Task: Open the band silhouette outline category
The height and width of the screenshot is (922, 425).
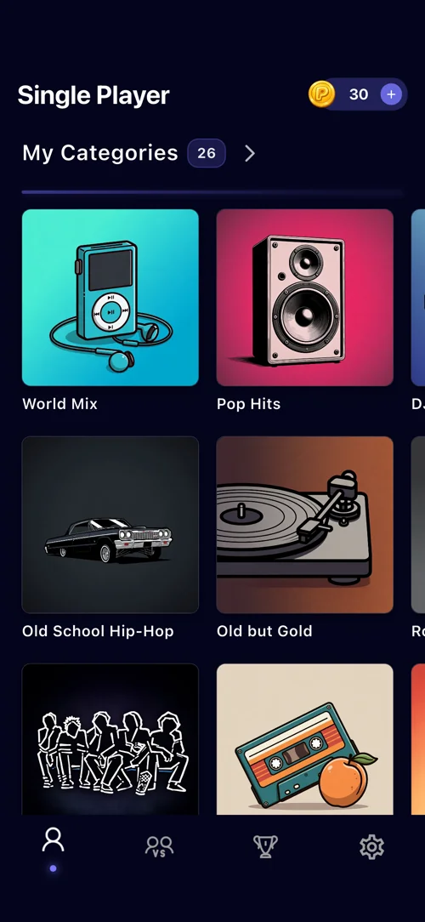Action: tap(110, 739)
